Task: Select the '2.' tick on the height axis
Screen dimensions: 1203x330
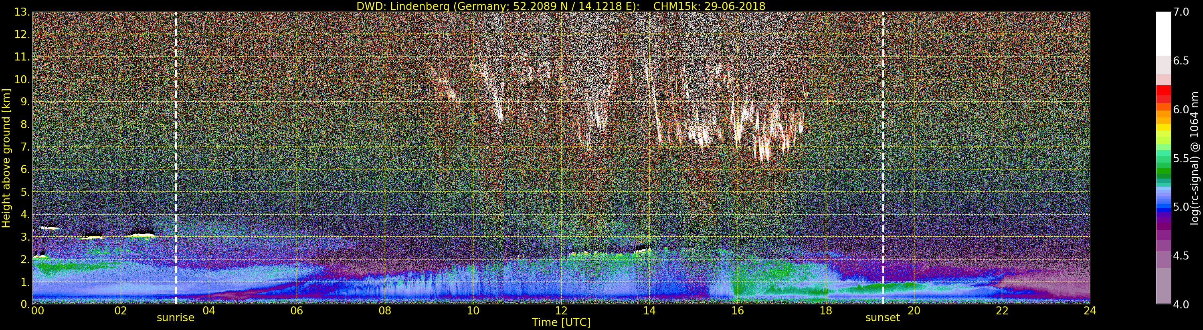Action: click(x=25, y=259)
